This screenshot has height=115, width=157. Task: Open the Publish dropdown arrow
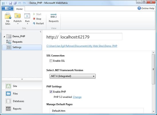18,24
